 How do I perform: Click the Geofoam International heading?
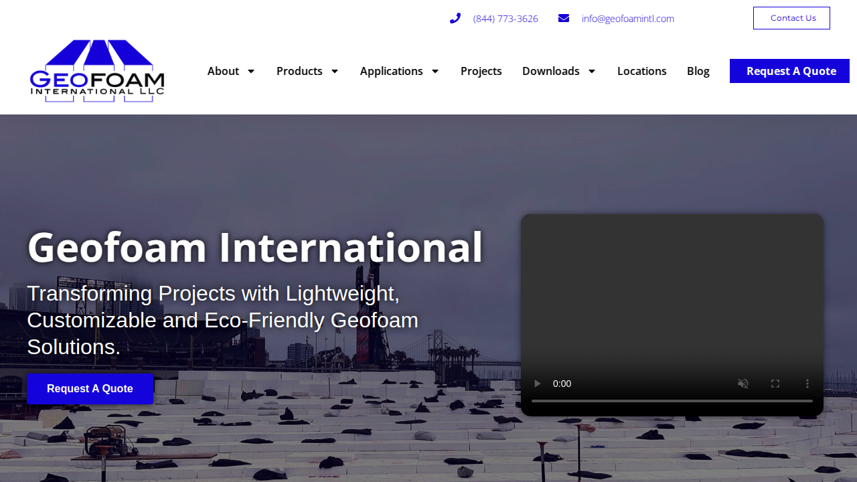(255, 247)
